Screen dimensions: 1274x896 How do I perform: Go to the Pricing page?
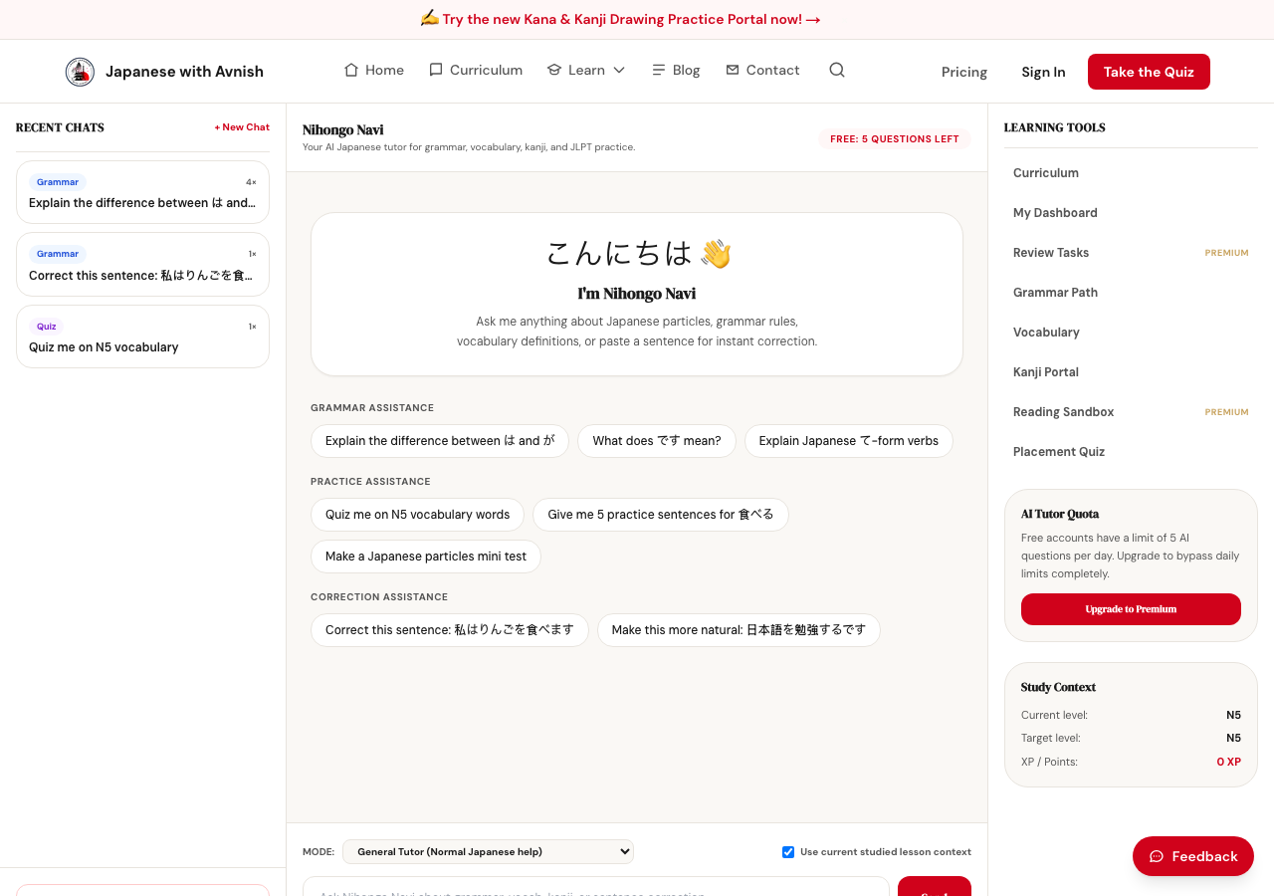tap(964, 72)
